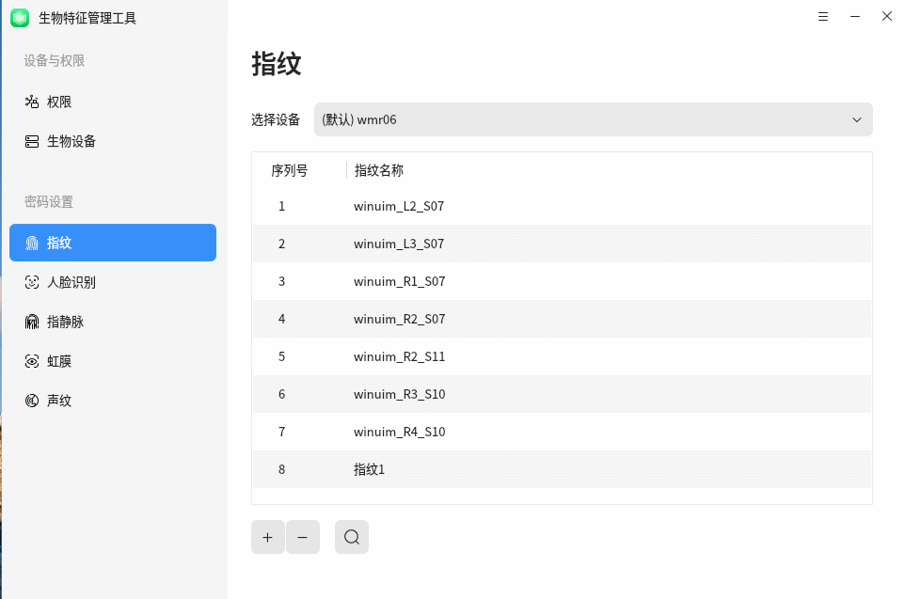Select row winuim_R4_S10
Screen dimensions: 905x599
tap(562, 432)
